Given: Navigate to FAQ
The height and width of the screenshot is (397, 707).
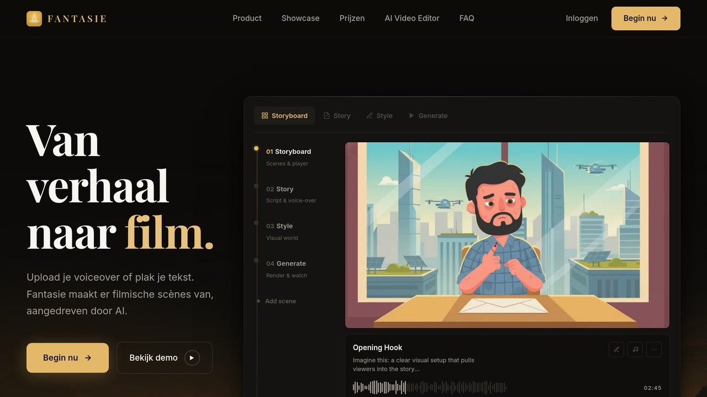Looking at the screenshot, I should click(467, 18).
